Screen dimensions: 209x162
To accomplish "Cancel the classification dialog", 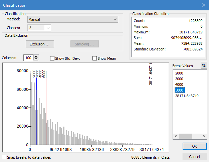I will [194, 157].
